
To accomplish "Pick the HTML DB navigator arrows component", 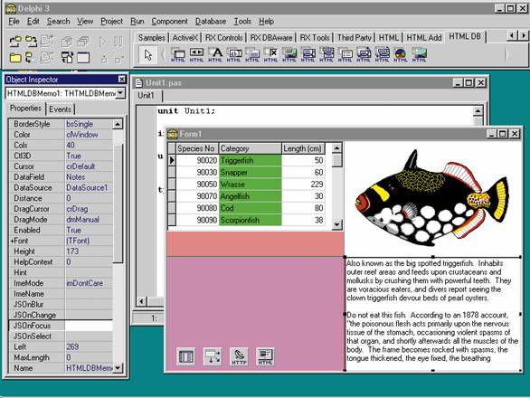I will pyautogui.click(x=196, y=55).
